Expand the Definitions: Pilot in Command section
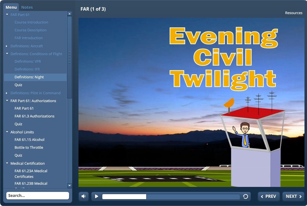This screenshot has width=307, height=206. (7, 93)
